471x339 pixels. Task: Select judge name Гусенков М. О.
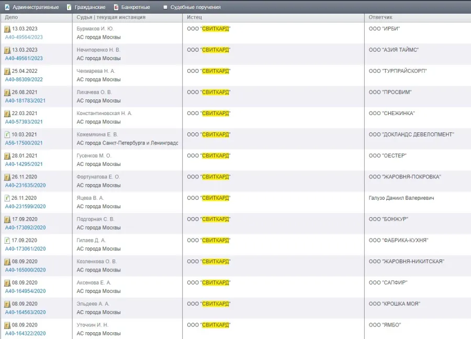(x=94, y=156)
